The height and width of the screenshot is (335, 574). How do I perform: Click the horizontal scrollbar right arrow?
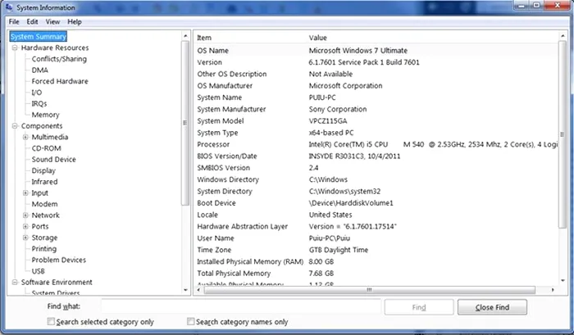553,290
